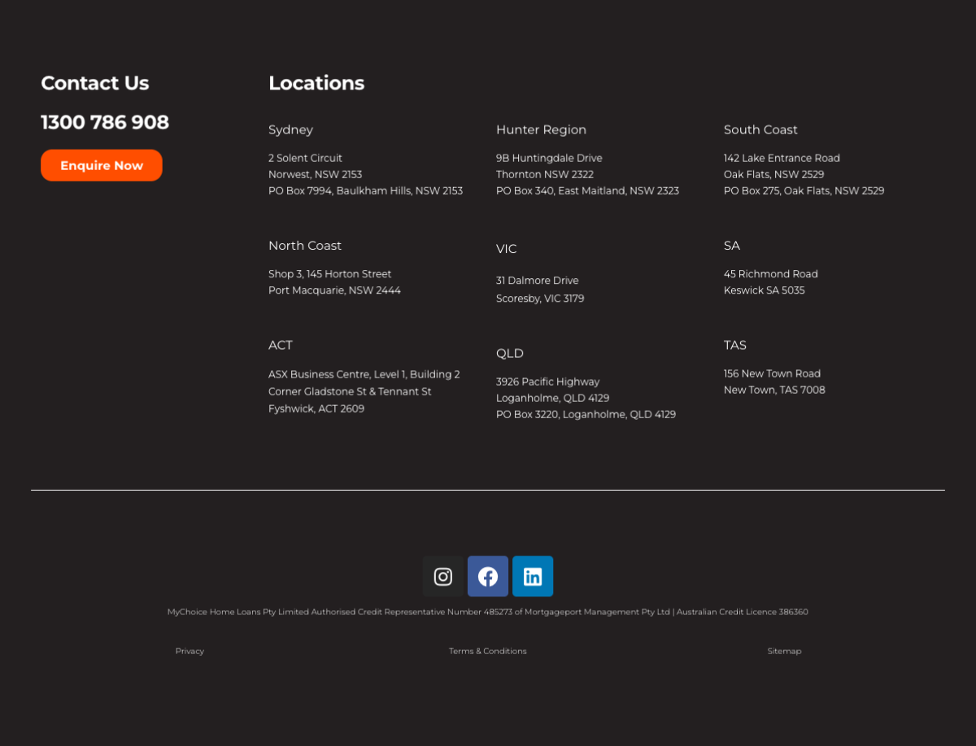The image size is (976, 746).
Task: Click the QLD location heading
Action: pyautogui.click(x=510, y=353)
